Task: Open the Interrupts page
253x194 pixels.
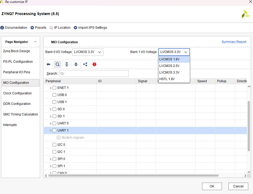Action: point(10,125)
